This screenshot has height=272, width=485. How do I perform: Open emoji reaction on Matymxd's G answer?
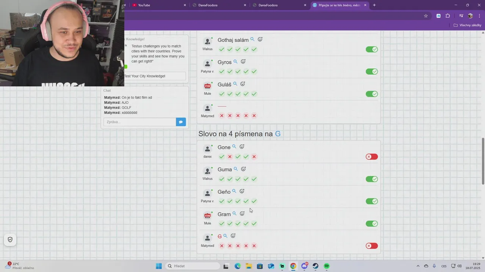(233, 236)
